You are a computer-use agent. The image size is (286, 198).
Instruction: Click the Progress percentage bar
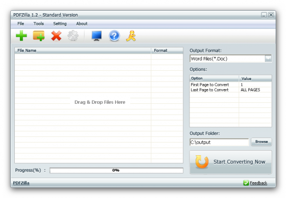[116, 171]
